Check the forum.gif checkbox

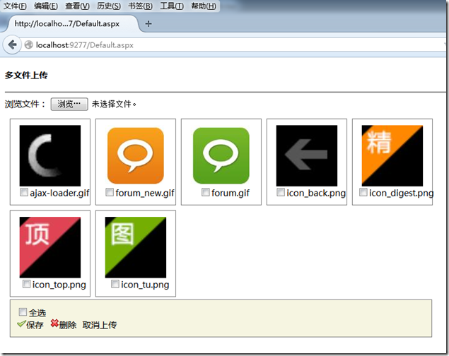pyautogui.click(x=206, y=192)
